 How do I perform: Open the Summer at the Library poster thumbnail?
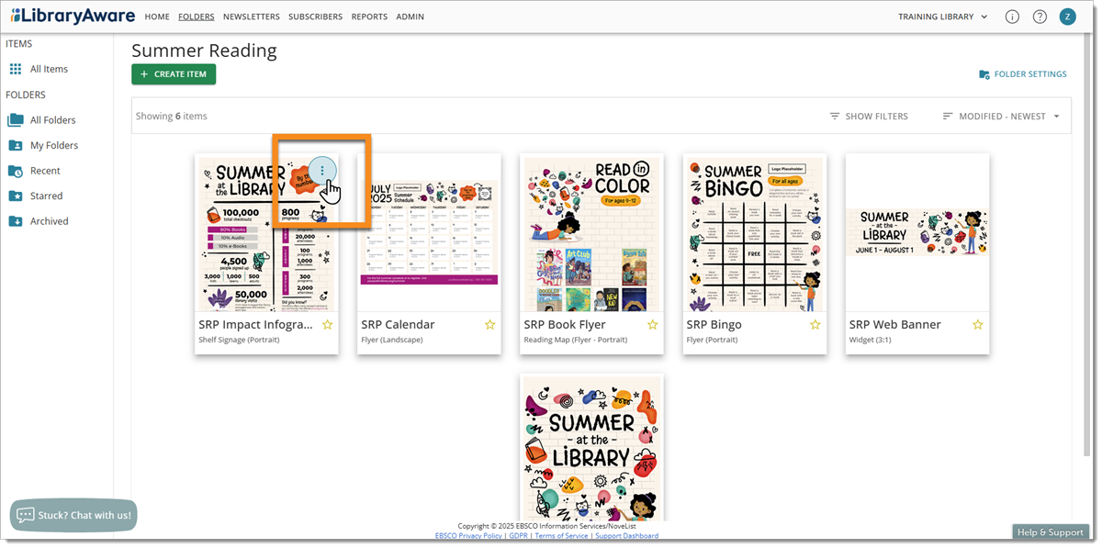(x=591, y=447)
